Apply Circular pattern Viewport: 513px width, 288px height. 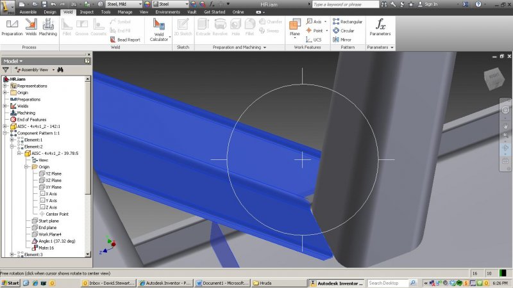point(344,31)
